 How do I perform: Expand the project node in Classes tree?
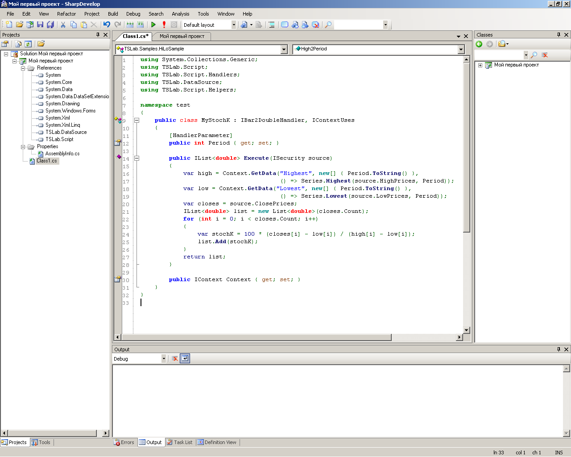pyautogui.click(x=480, y=65)
